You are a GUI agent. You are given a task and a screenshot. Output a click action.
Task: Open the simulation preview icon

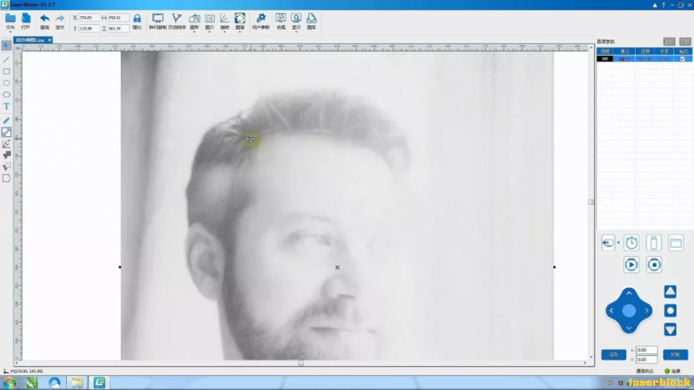click(x=281, y=19)
